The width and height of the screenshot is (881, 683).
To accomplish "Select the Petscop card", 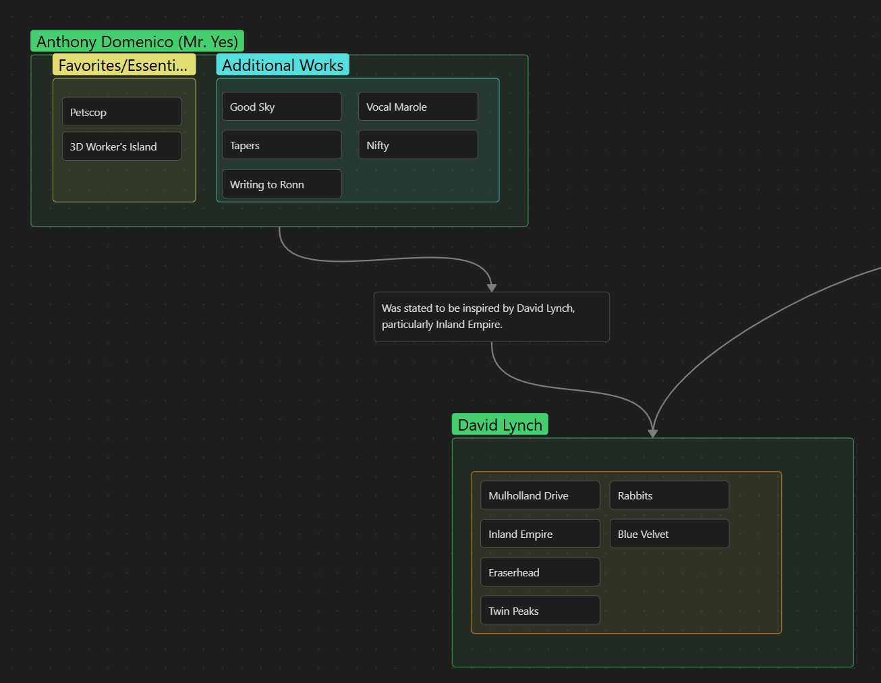I will (121, 112).
